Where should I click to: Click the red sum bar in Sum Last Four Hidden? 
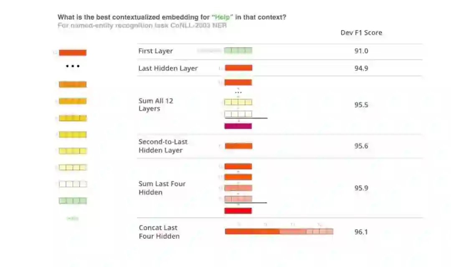click(x=238, y=211)
